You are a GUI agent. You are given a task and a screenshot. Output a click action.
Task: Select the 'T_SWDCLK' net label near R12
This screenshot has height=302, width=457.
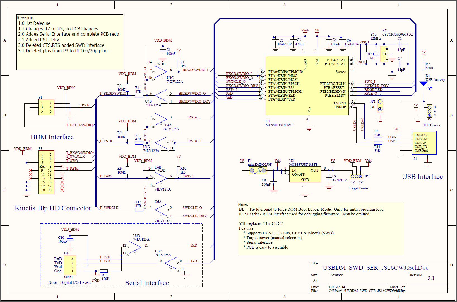[x=109, y=208]
